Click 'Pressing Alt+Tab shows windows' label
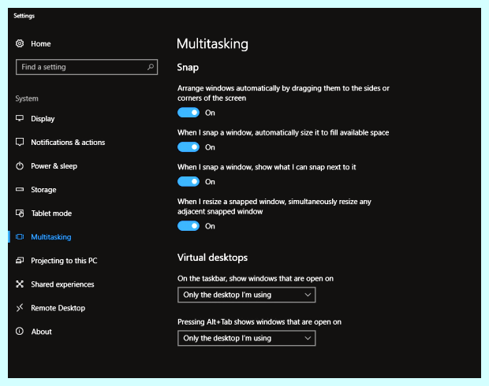 (259, 322)
